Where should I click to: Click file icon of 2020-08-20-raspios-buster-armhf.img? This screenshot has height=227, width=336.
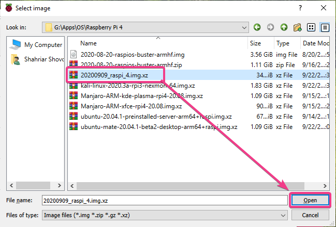tap(74, 54)
